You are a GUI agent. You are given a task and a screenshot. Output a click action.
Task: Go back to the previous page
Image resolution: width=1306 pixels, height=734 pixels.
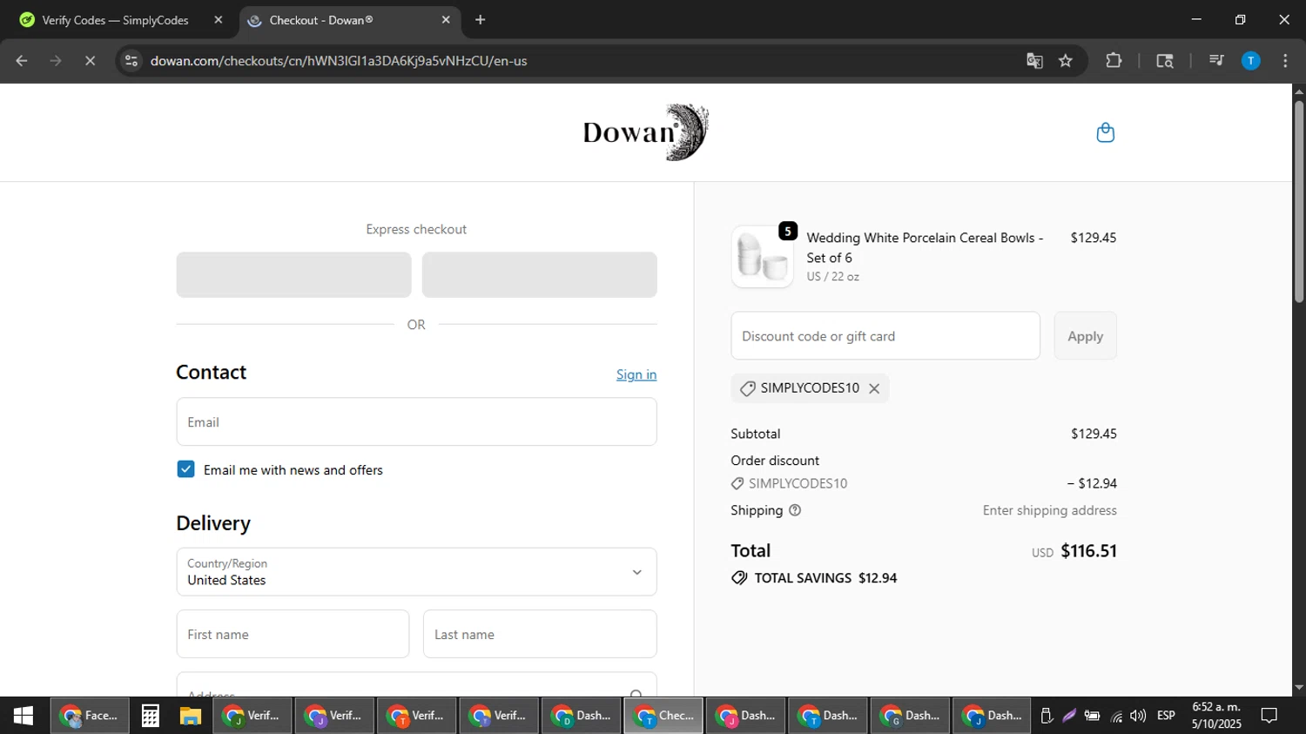[x=22, y=61]
